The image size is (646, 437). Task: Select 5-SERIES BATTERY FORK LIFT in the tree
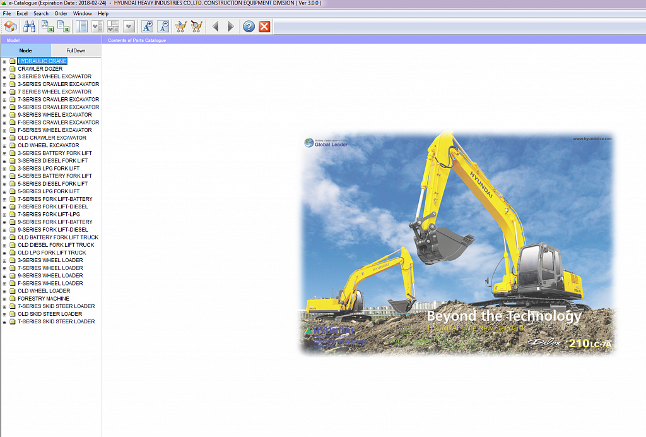pyautogui.click(x=55, y=176)
